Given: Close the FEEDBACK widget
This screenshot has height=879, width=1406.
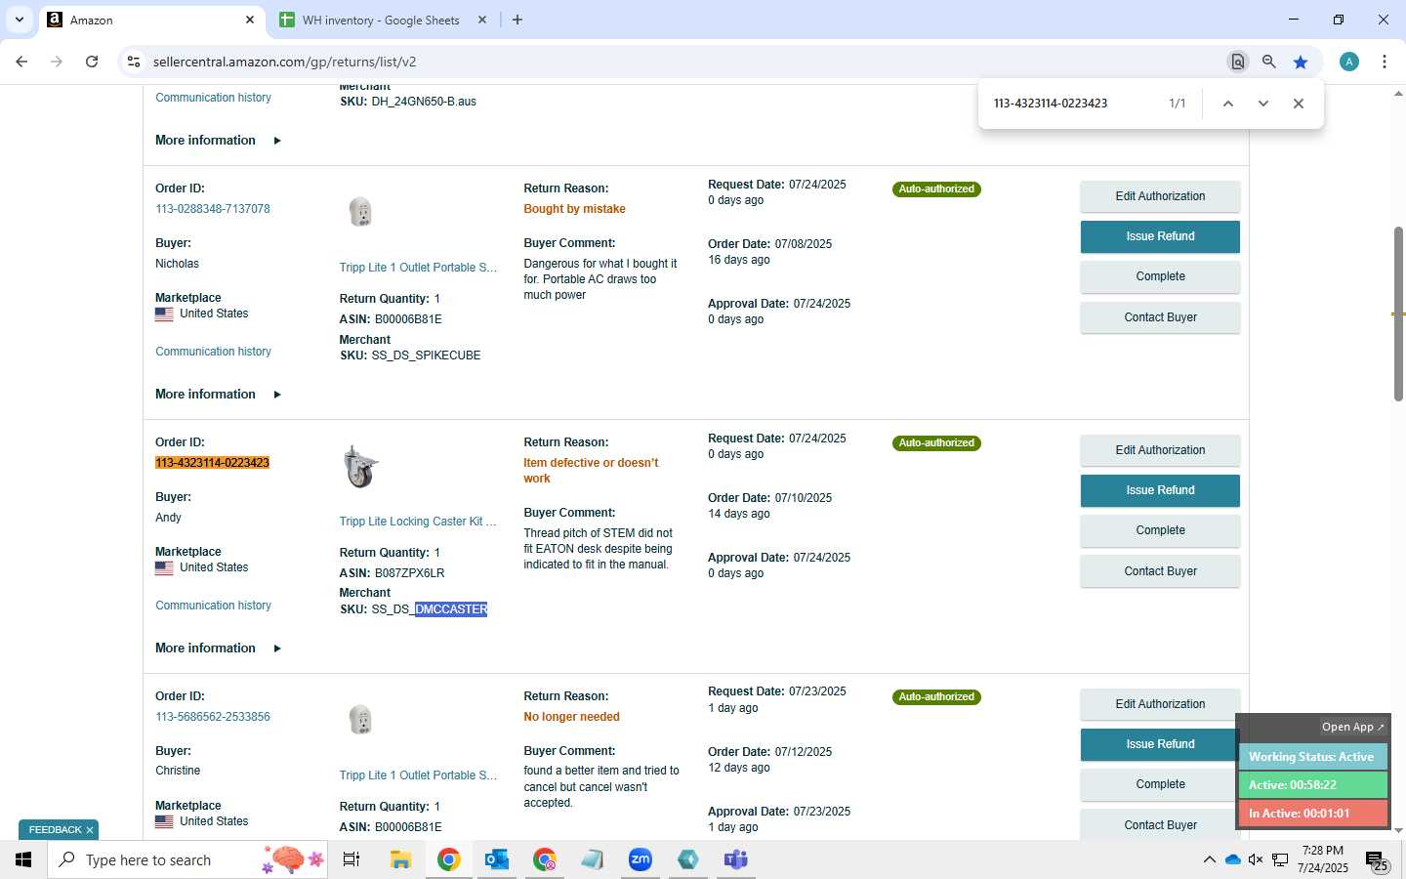Looking at the screenshot, I should [90, 830].
